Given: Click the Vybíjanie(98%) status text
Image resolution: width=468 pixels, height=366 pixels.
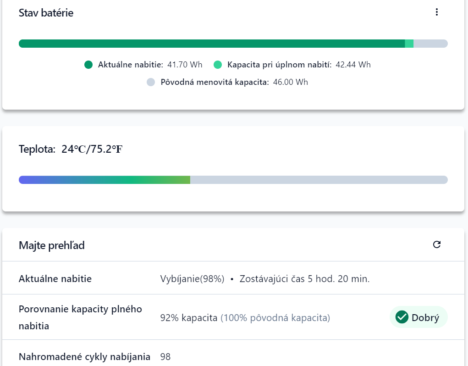Looking at the screenshot, I should click(x=192, y=279).
